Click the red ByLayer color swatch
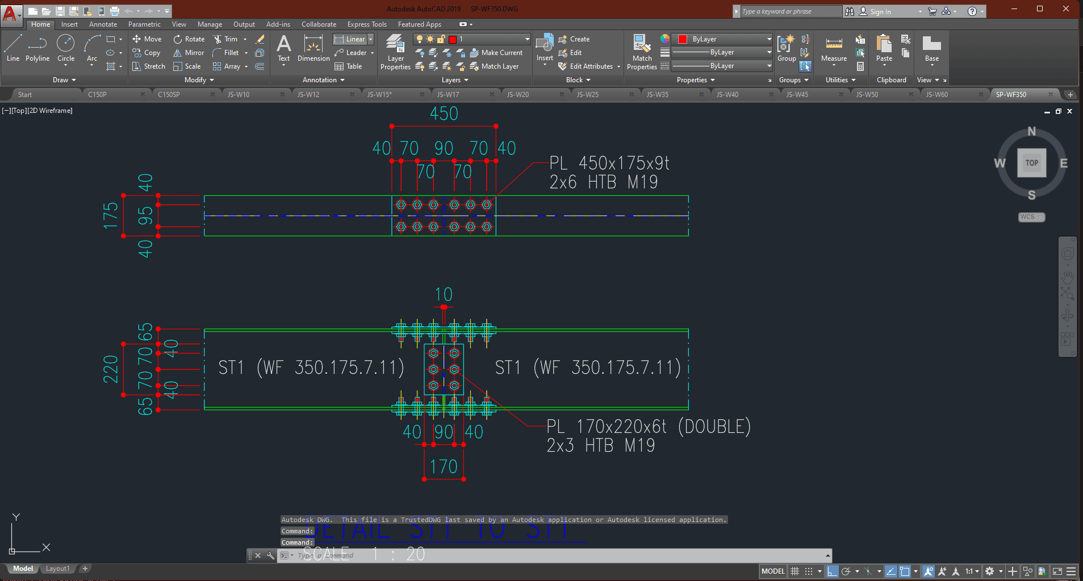This screenshot has width=1083, height=581. coord(683,39)
